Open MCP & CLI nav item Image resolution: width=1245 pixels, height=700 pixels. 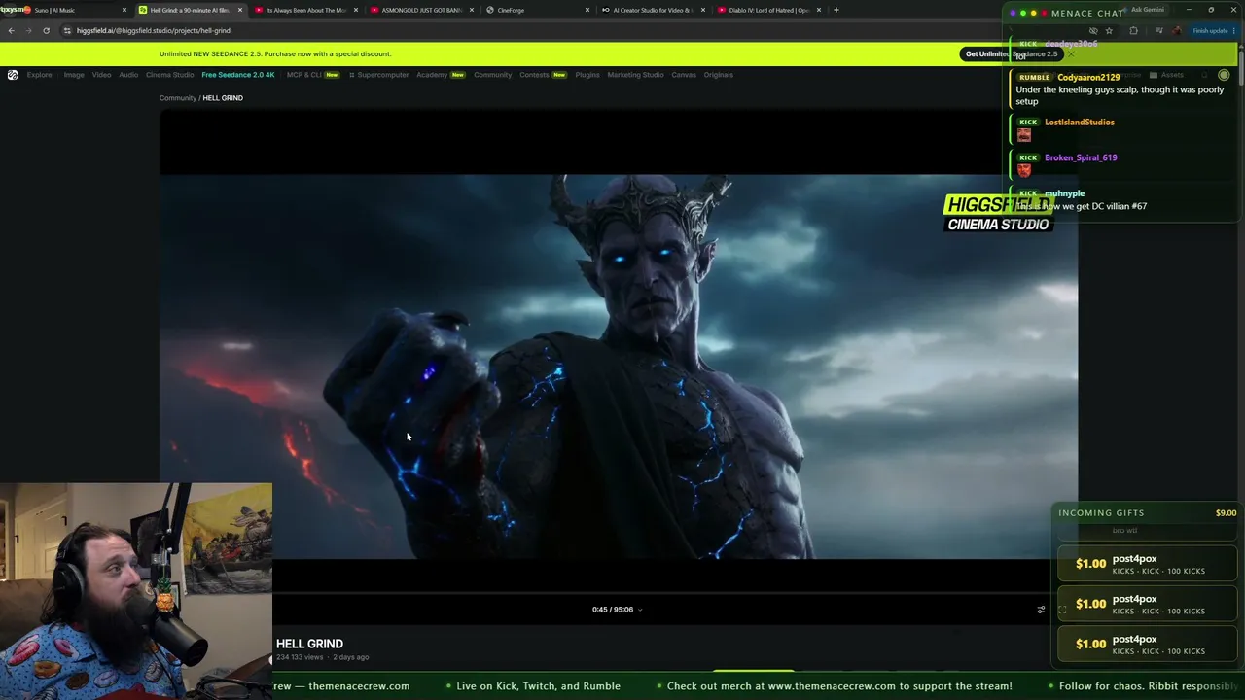pos(312,75)
